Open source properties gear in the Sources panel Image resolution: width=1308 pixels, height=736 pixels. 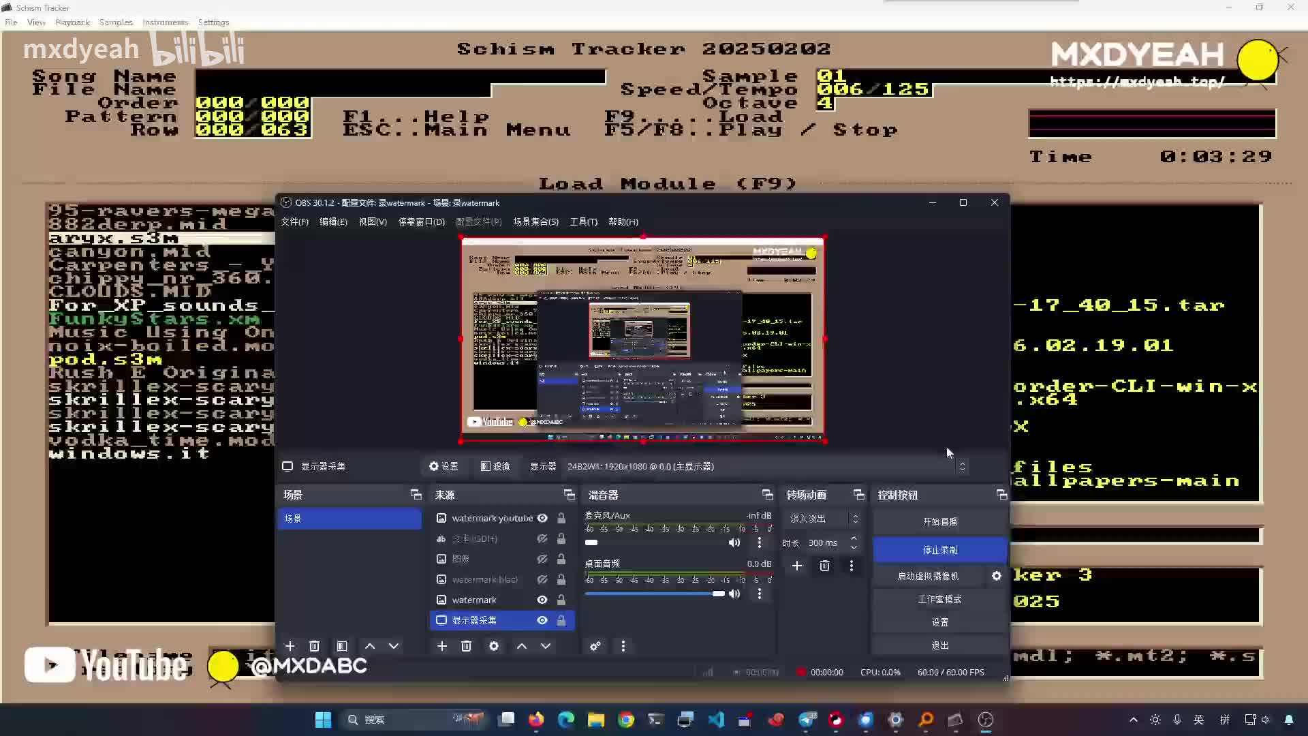click(494, 646)
